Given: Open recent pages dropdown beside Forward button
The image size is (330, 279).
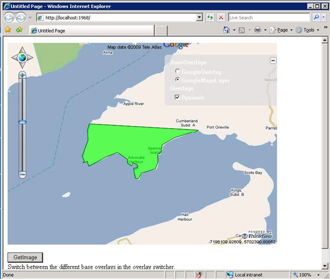Looking at the screenshot, I should (x=30, y=18).
